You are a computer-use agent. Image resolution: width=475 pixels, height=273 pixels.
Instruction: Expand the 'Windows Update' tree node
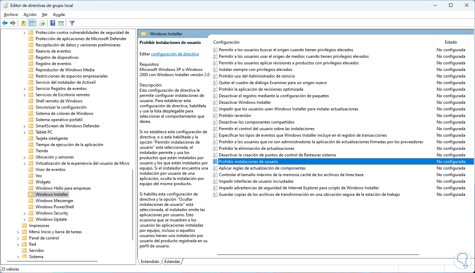tap(24, 219)
